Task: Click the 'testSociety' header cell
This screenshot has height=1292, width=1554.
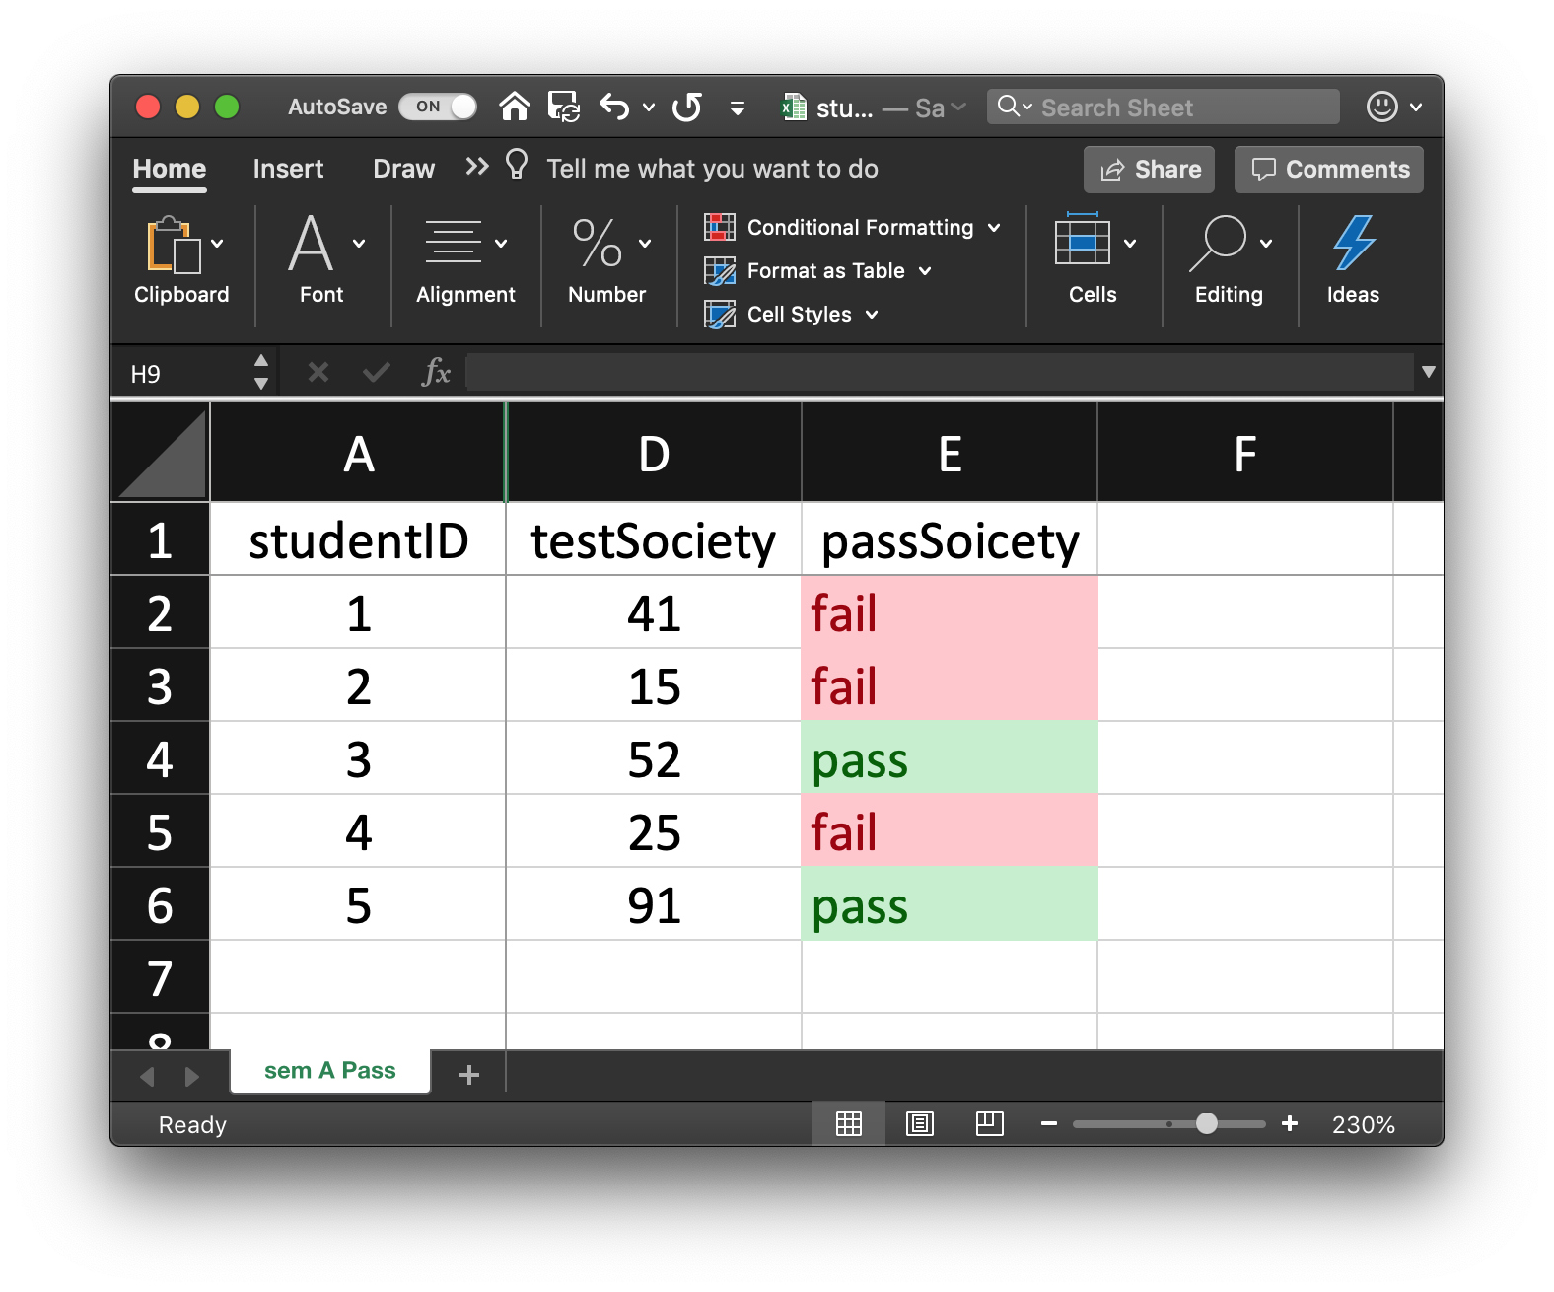Action: (654, 540)
